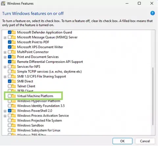
Task: Click the blue help question mark icon
Action: 152,13
